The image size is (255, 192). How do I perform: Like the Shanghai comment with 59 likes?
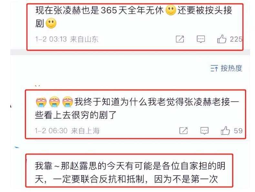[x=225, y=131]
